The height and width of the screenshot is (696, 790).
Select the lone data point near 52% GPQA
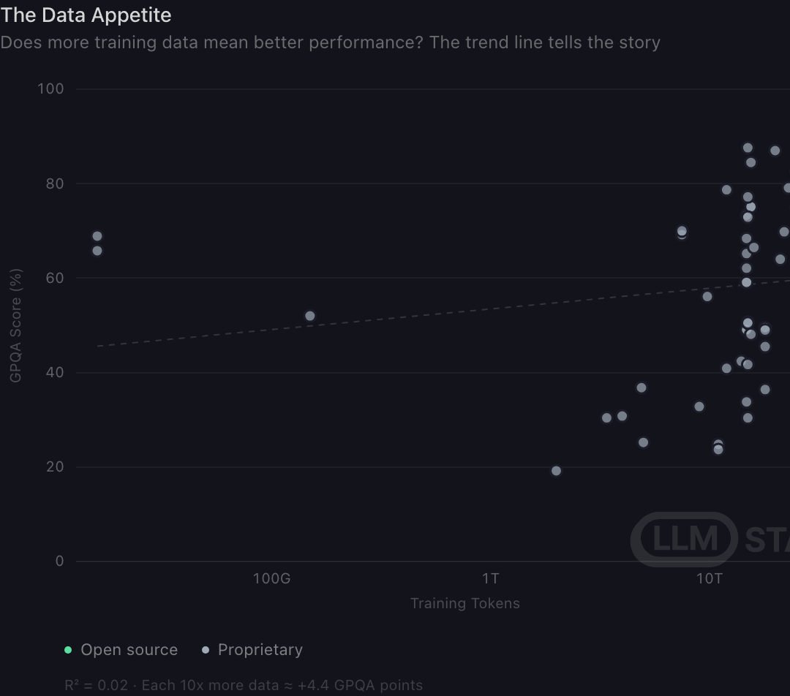(310, 316)
